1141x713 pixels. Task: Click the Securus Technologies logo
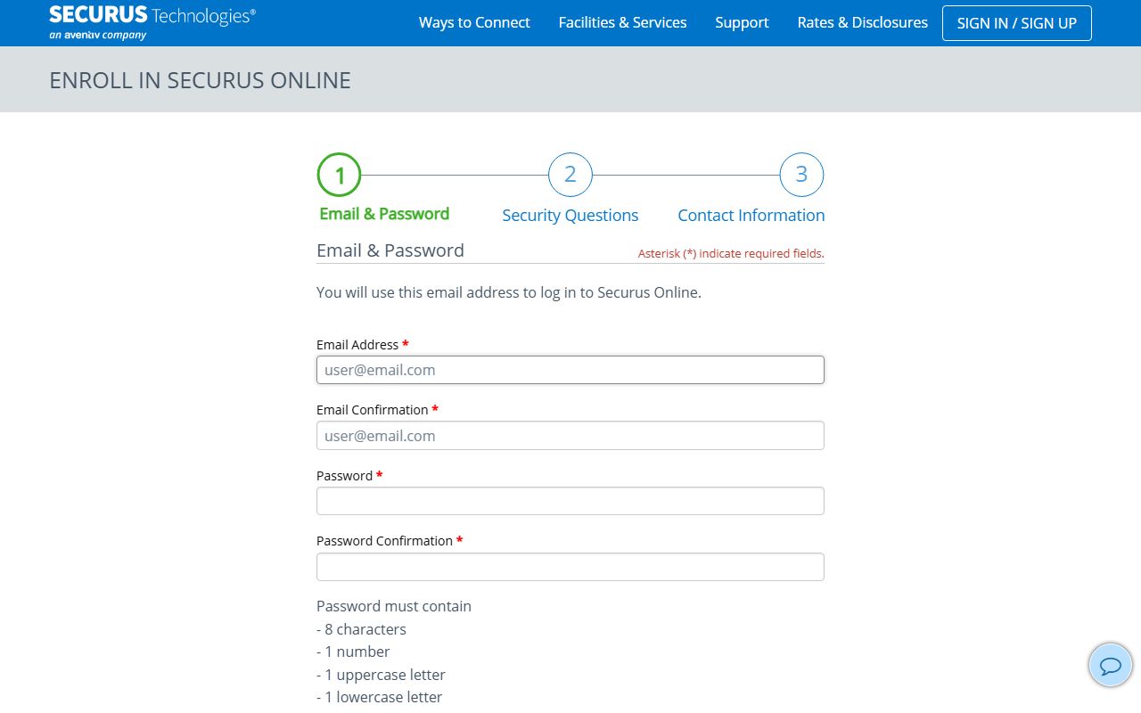pos(152,23)
